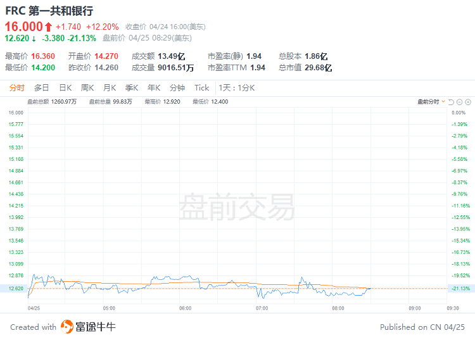Viewport: 475px width, 340px height.
Task: Click the 09:30 time axis label
Action: (453, 308)
